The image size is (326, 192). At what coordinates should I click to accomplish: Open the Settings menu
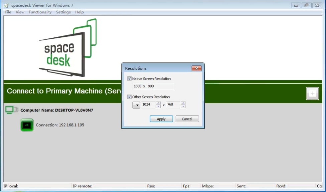pyautogui.click(x=63, y=12)
